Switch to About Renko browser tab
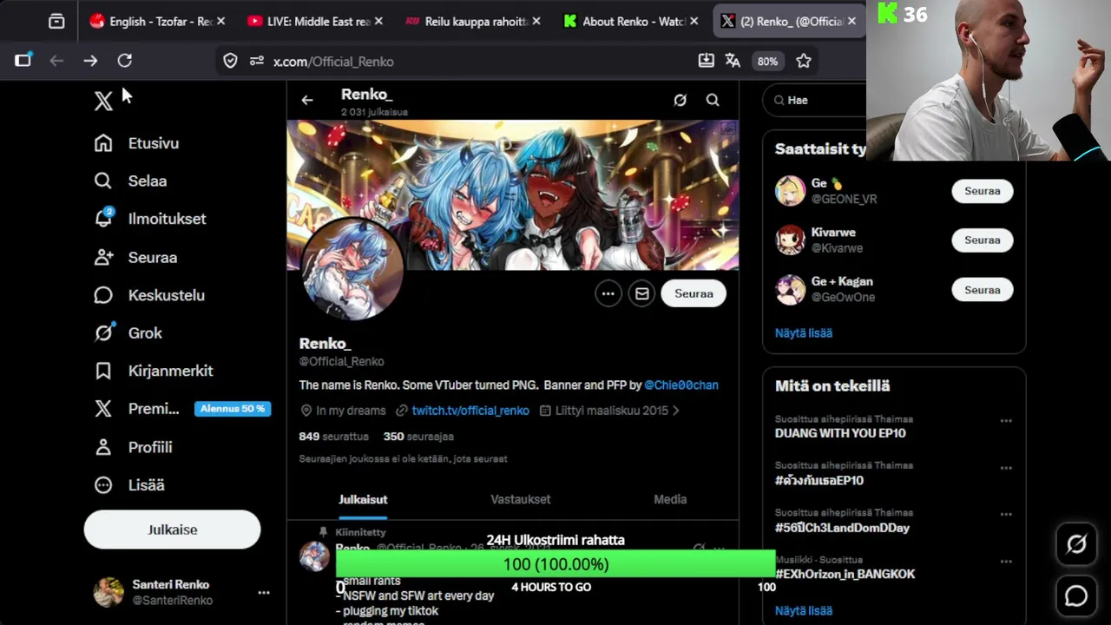Screen dimensions: 1111x625 [630, 21]
